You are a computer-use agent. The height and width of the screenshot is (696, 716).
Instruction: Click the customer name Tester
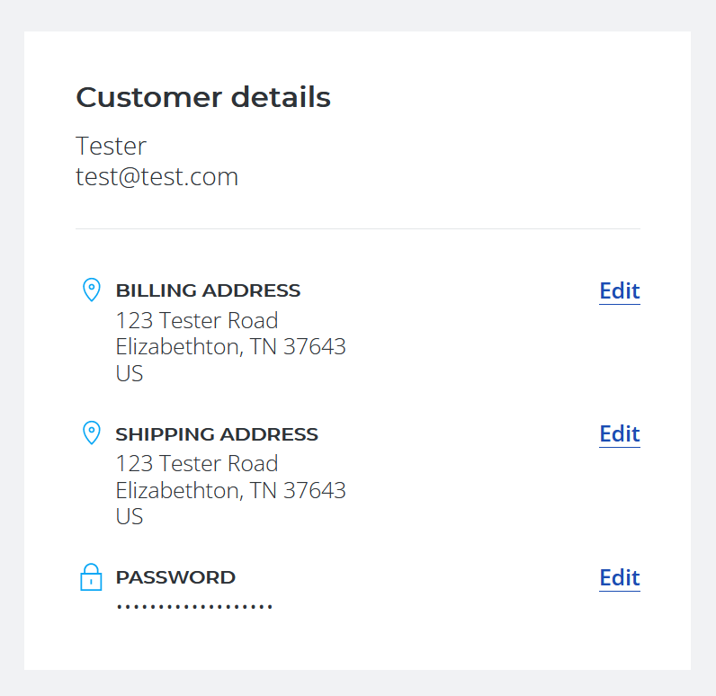[111, 146]
